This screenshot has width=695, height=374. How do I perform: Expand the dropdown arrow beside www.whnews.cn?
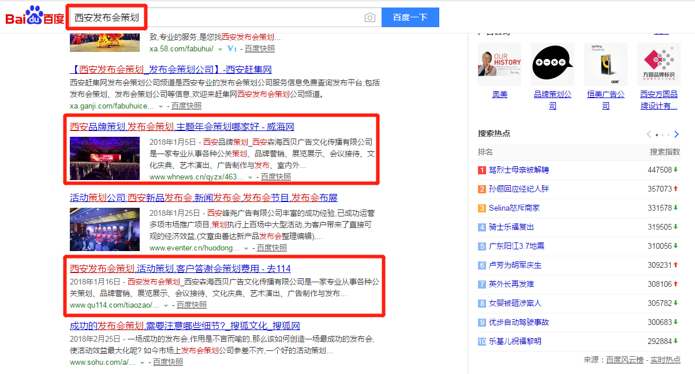[x=250, y=177]
